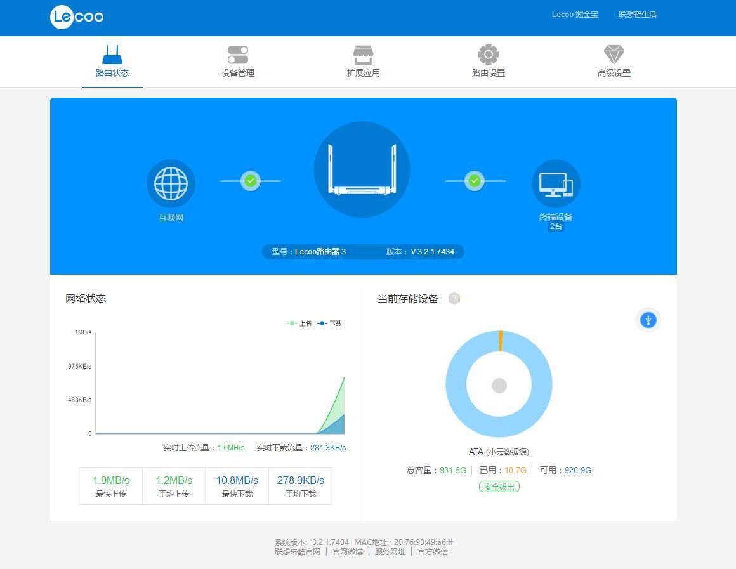
Task: Open the 路由状态 router status tab
Action: [x=112, y=62]
